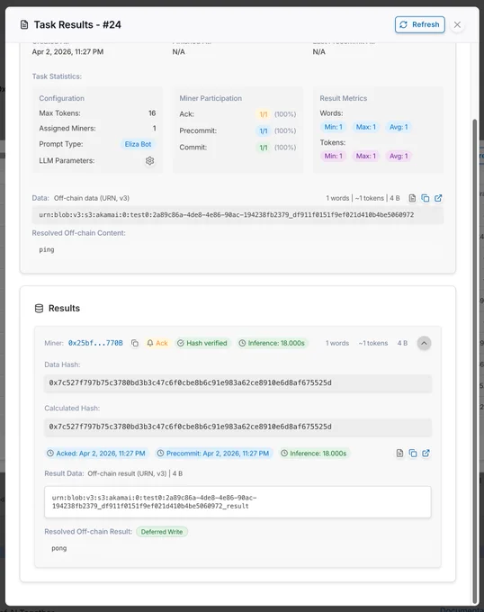Select the Data Hash value field
This screenshot has width=484, height=612.
tap(238, 382)
